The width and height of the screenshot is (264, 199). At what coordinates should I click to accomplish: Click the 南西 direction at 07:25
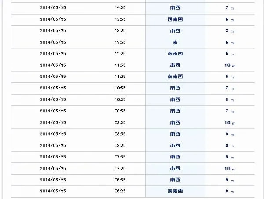(175, 169)
